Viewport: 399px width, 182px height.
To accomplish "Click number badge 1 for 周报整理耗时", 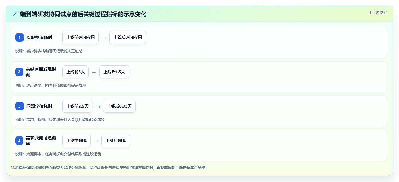I will (x=20, y=37).
